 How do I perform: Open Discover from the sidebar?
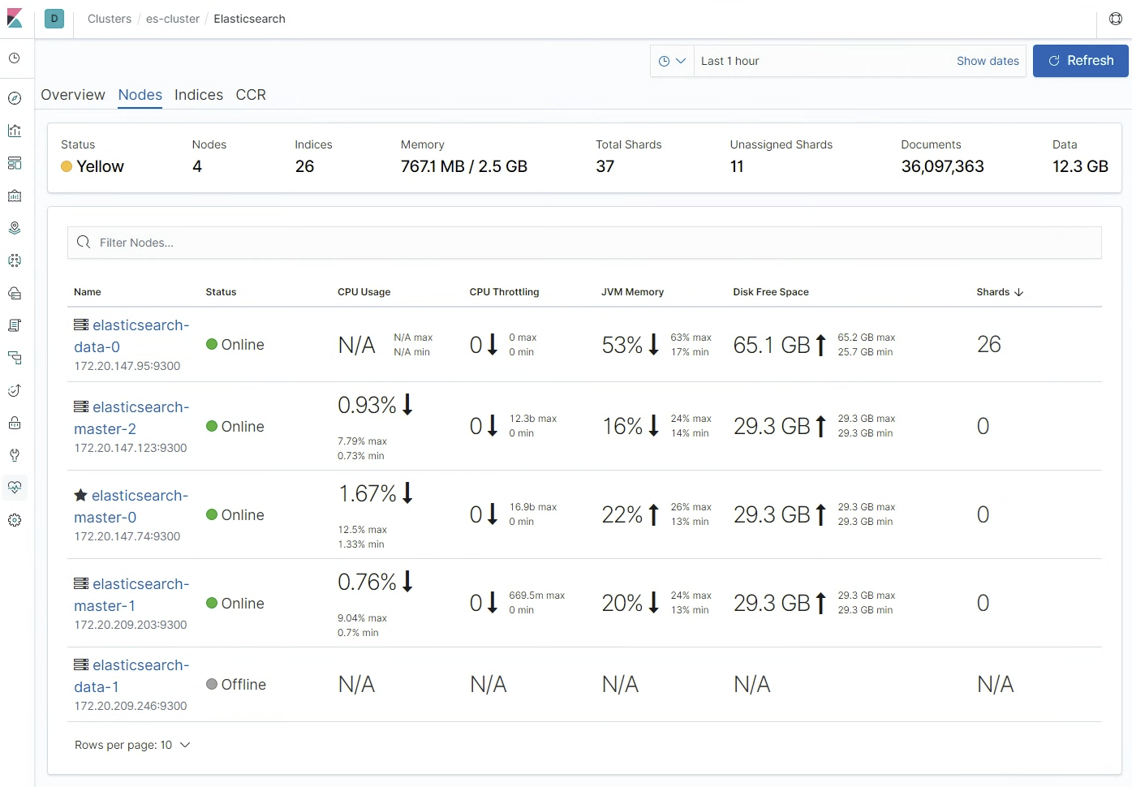point(15,98)
